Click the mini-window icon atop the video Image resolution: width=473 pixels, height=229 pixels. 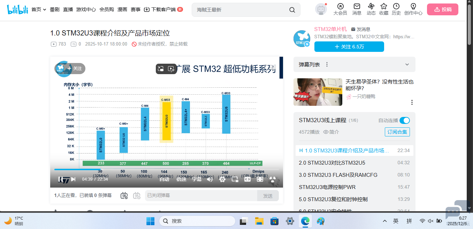[x=161, y=69]
